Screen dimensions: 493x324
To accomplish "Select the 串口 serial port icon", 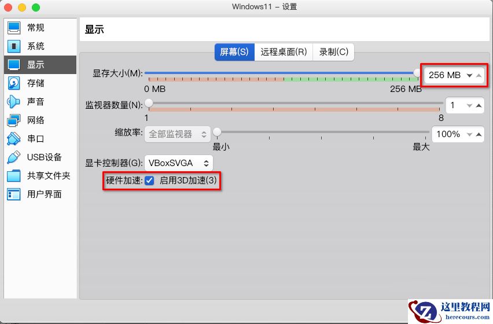I will [x=14, y=139].
